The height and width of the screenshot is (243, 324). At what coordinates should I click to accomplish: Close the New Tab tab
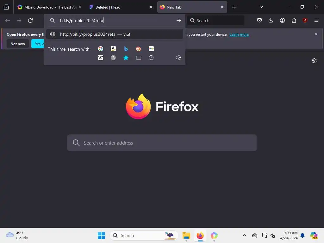point(222,7)
